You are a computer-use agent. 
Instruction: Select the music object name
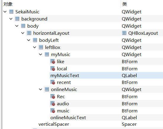click(x=63, y=111)
